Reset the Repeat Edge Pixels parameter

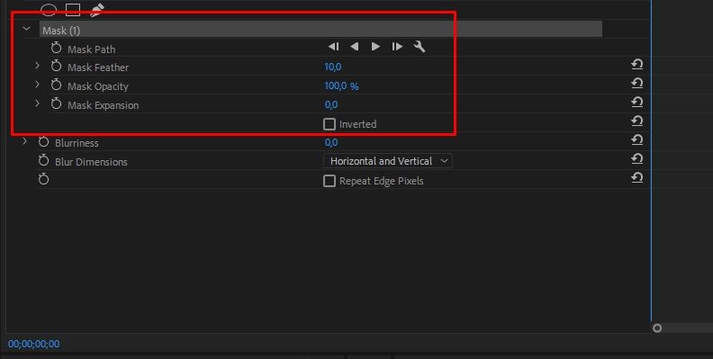pyautogui.click(x=637, y=178)
